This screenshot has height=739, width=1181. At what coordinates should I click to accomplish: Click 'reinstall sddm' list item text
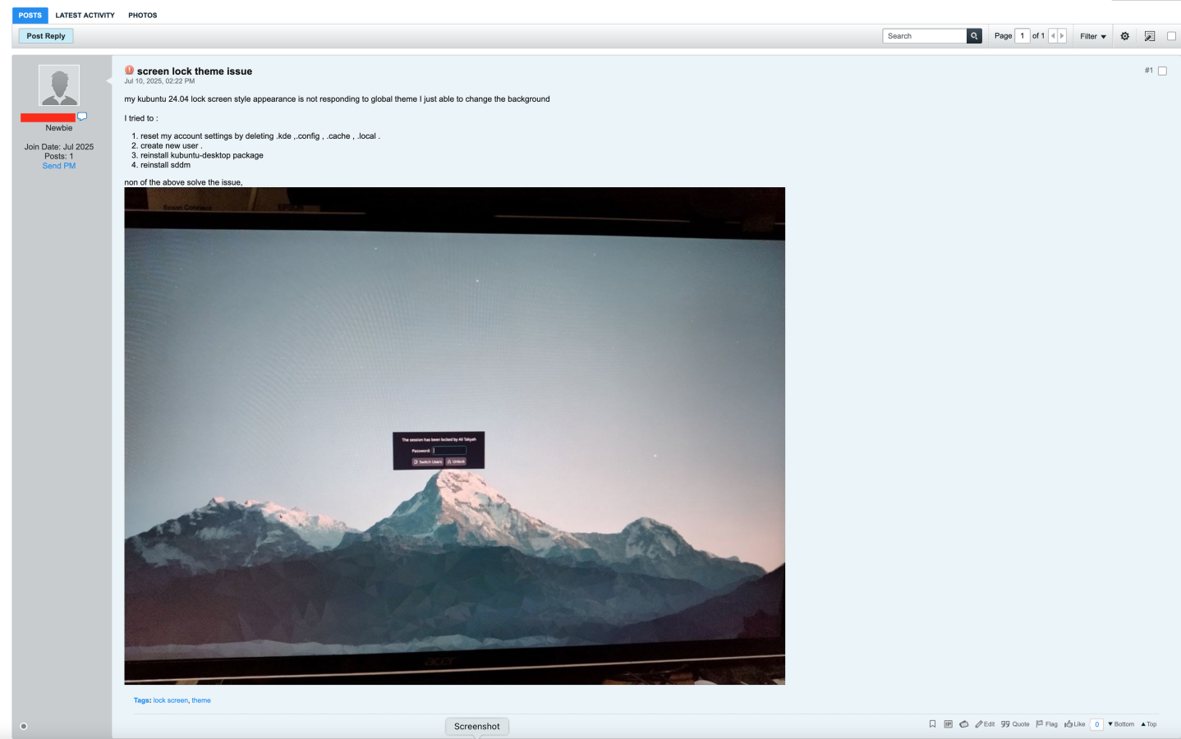(x=165, y=165)
